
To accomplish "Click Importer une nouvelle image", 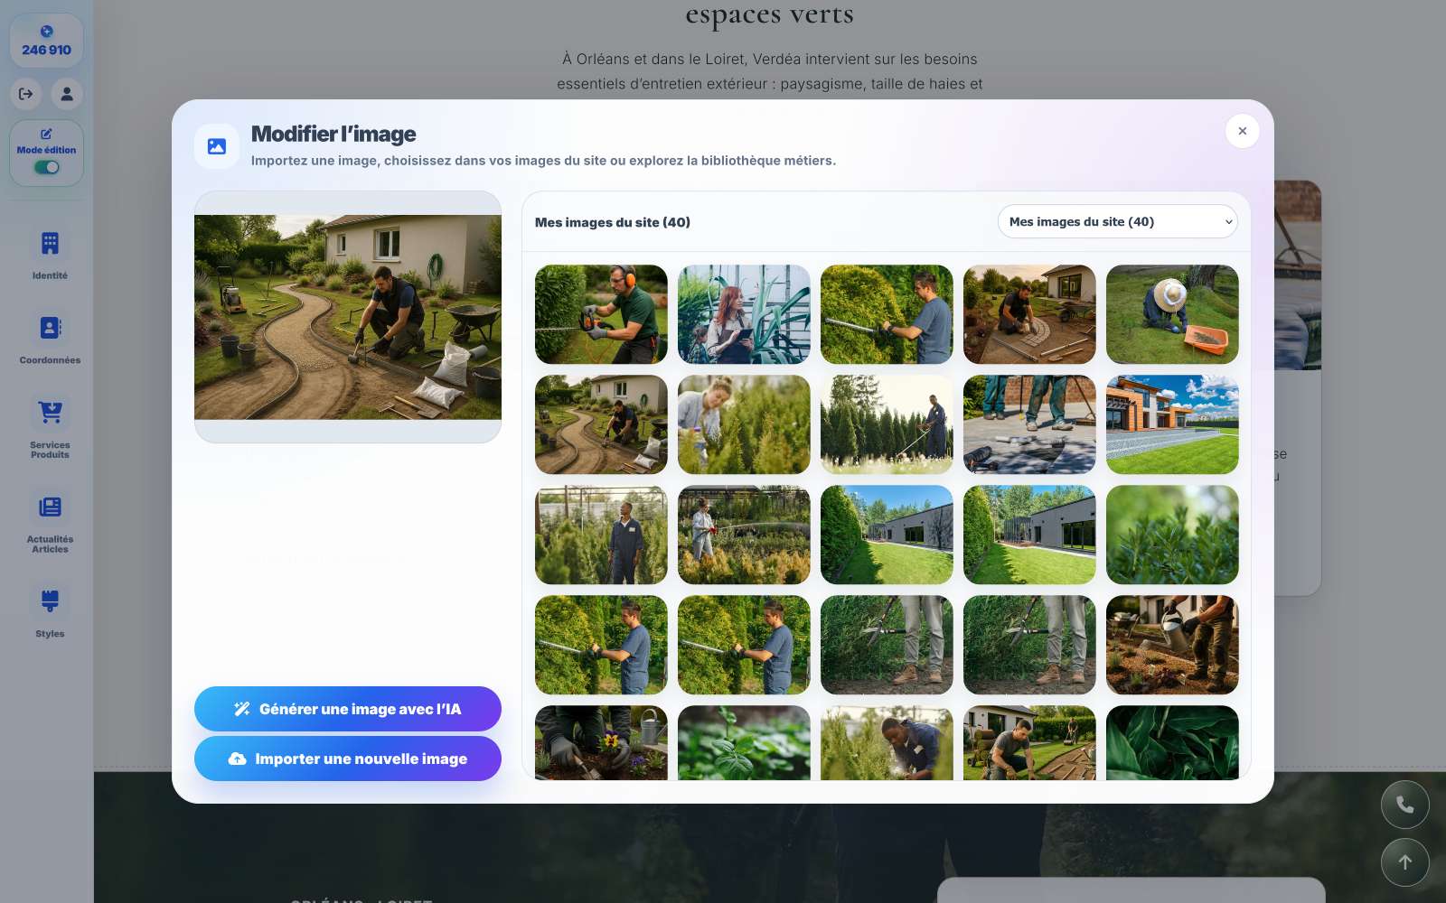I will click(348, 759).
